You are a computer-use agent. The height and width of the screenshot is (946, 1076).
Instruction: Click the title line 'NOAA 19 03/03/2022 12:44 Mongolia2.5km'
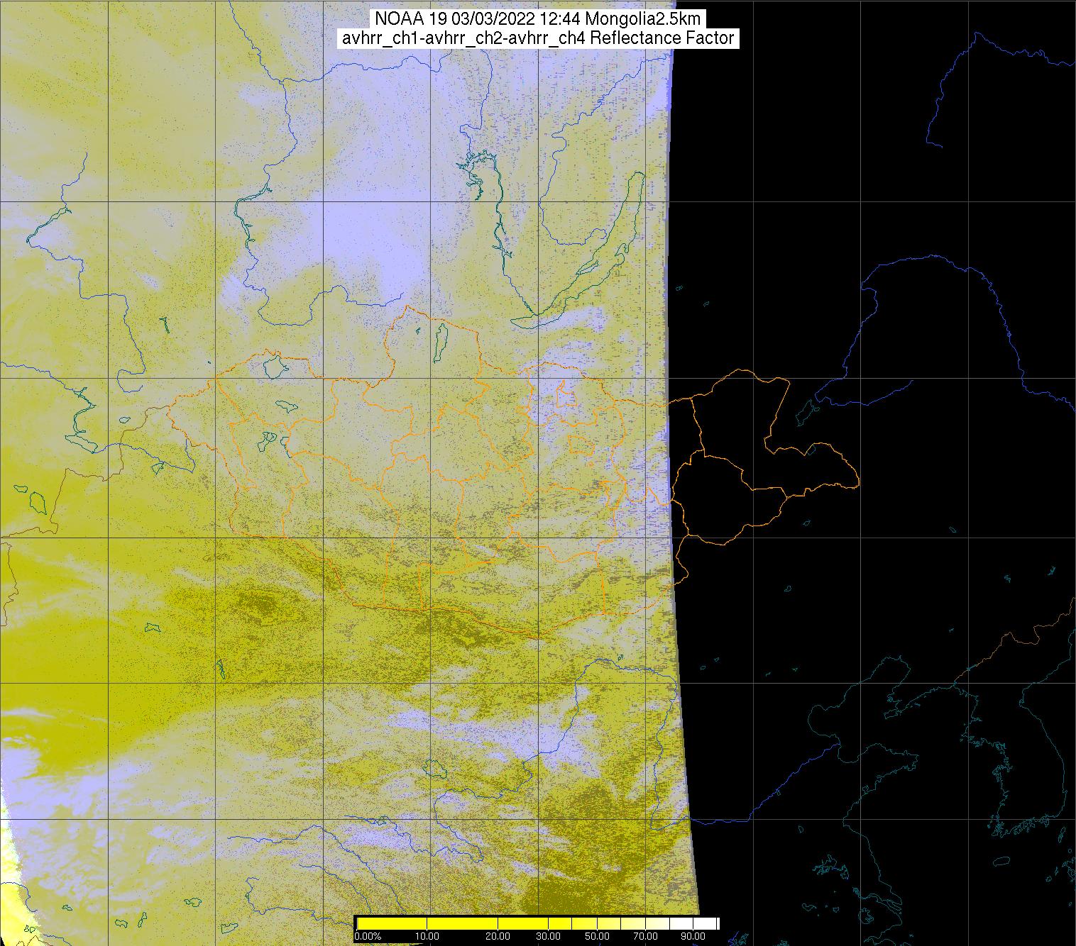(537, 18)
